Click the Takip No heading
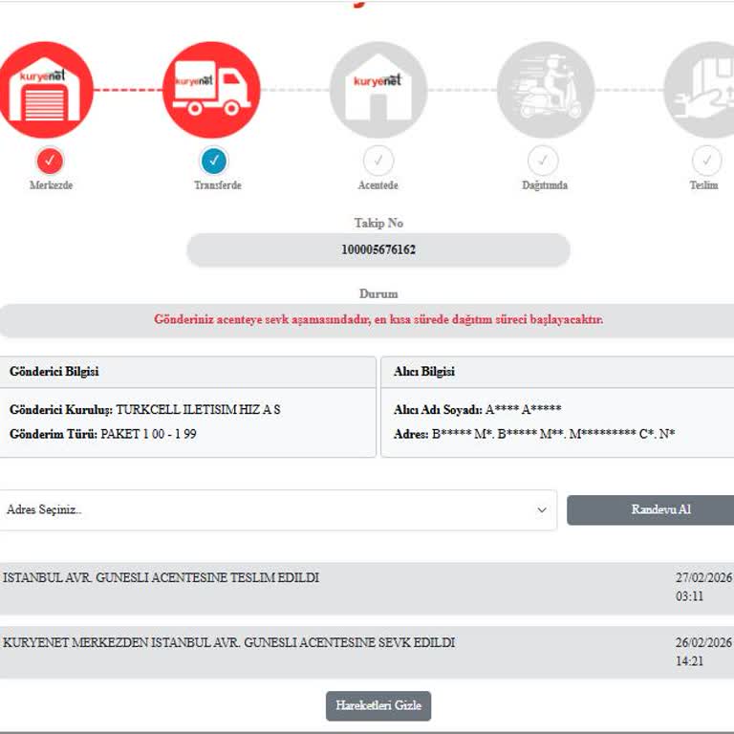Image resolution: width=734 pixels, height=734 pixels. coord(378,223)
